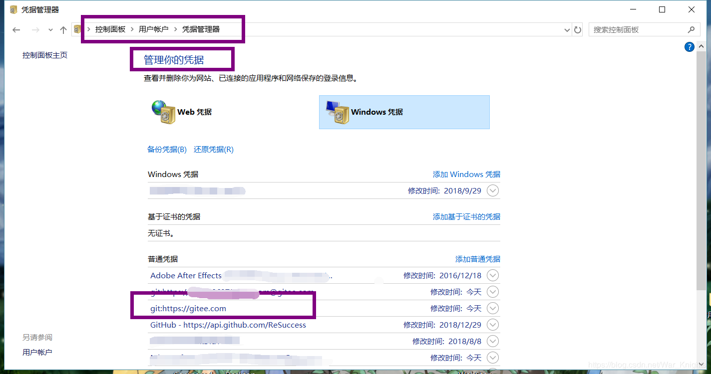Maximize the 凭据管理器 window
This screenshot has height=374, width=711.
pyautogui.click(x=662, y=9)
